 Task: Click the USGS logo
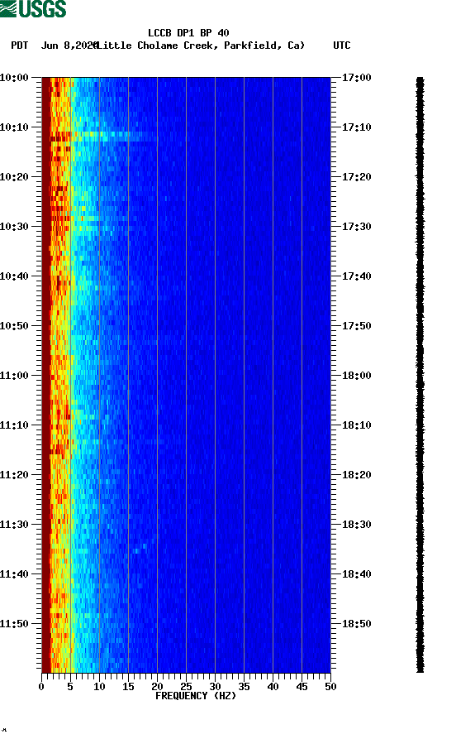(33, 8)
